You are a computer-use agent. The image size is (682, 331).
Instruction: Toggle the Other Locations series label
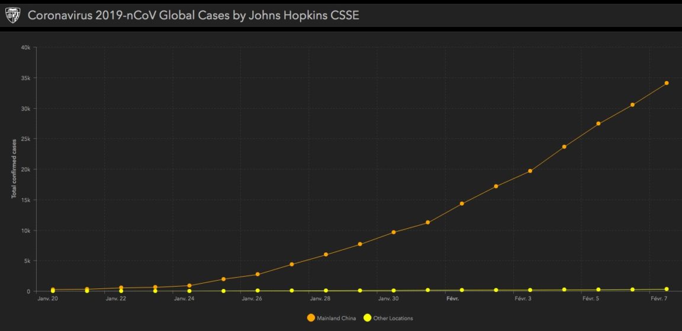coord(393,319)
